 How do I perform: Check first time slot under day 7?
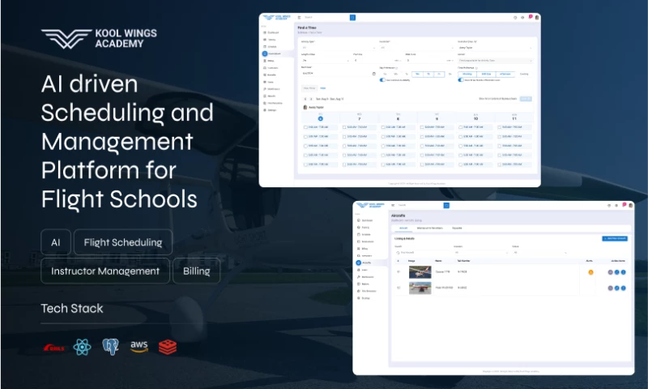(344, 127)
